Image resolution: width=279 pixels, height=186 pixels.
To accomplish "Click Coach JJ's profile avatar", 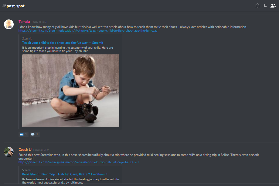I will click(9, 152).
